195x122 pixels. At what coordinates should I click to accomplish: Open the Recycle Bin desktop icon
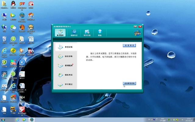coord(4,40)
